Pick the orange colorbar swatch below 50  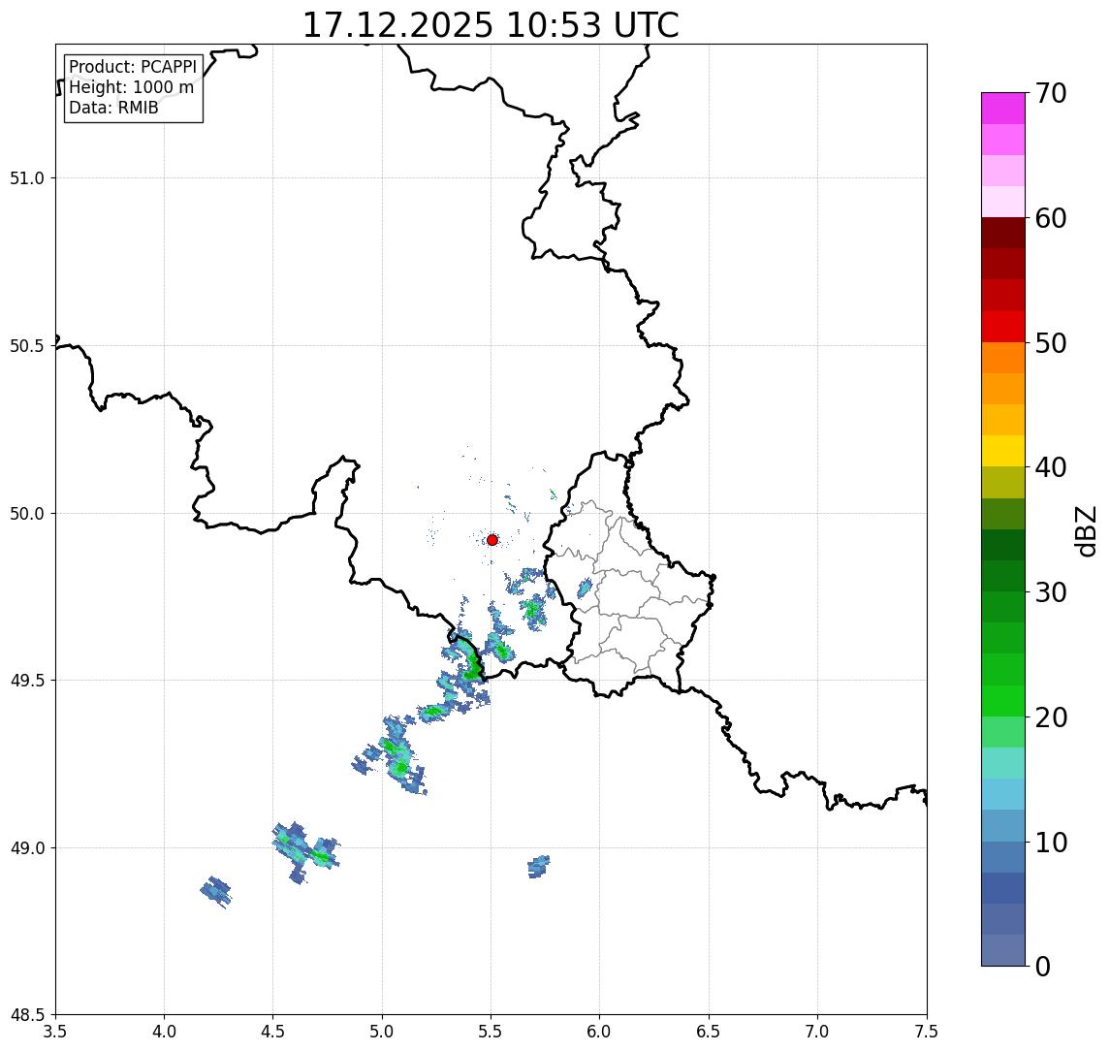[x=1003, y=358]
